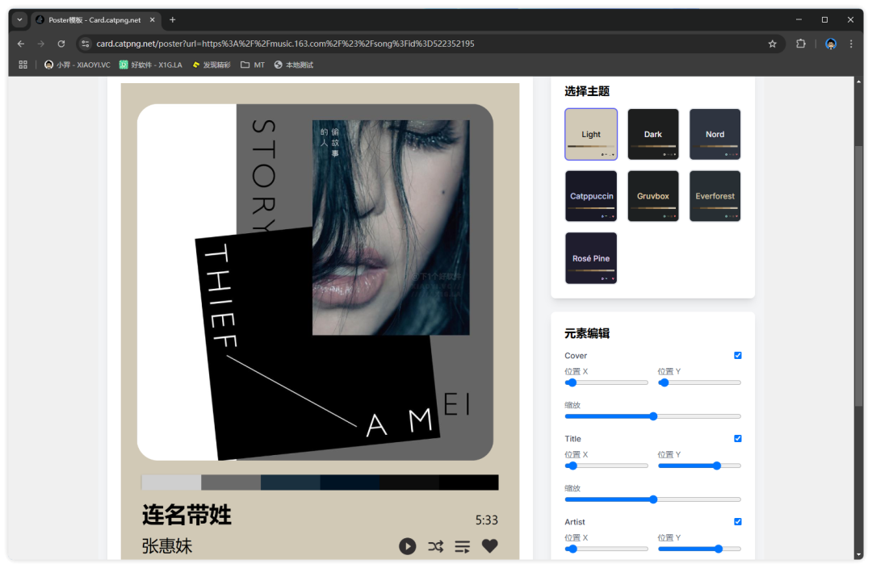Viewport: 872px width, 568px height.
Task: Click the song title 连名带姓
Action: (187, 515)
